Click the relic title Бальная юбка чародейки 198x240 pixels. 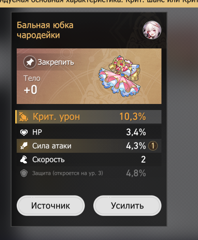pos(45,30)
